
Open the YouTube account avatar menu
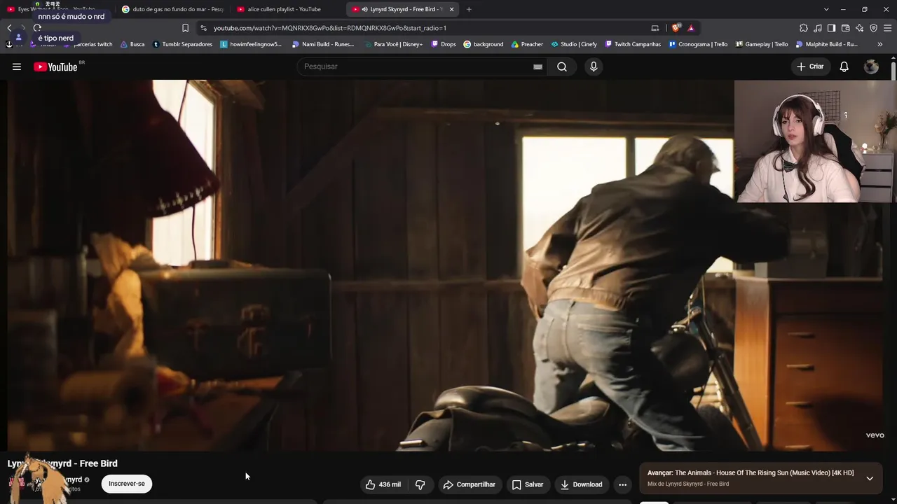click(x=872, y=66)
